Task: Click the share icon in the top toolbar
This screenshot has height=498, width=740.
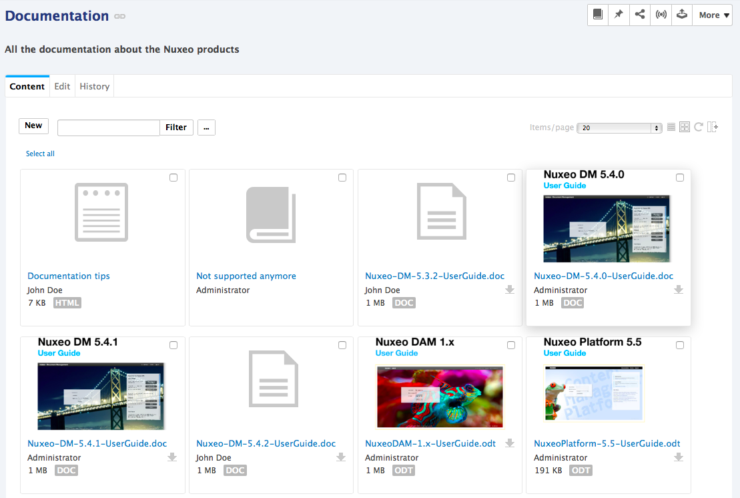Action: click(639, 15)
